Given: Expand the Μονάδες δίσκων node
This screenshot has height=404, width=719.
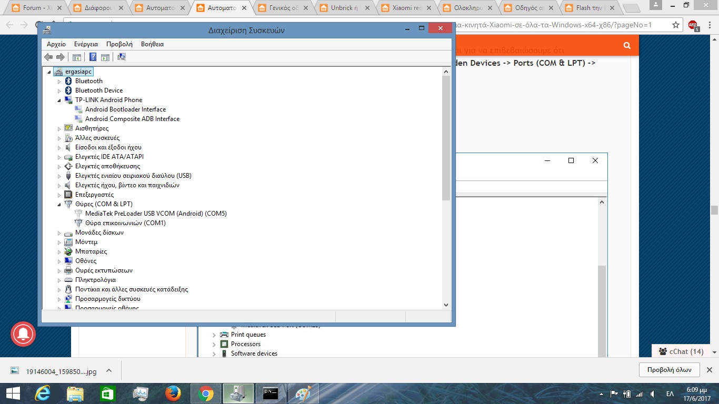Looking at the screenshot, I should [x=59, y=233].
